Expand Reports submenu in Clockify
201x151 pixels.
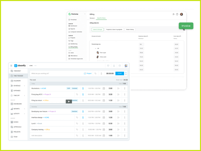tap(24, 109)
